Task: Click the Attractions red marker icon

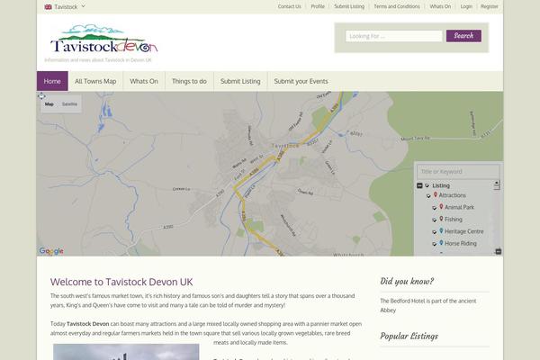Action: click(436, 194)
